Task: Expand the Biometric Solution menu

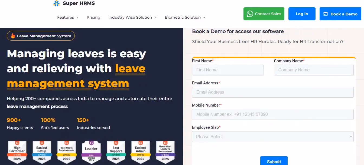Action: tap(185, 17)
